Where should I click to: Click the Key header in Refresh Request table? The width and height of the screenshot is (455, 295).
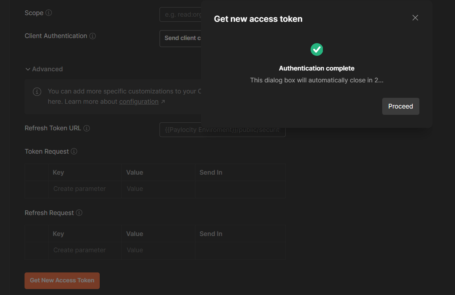point(58,234)
